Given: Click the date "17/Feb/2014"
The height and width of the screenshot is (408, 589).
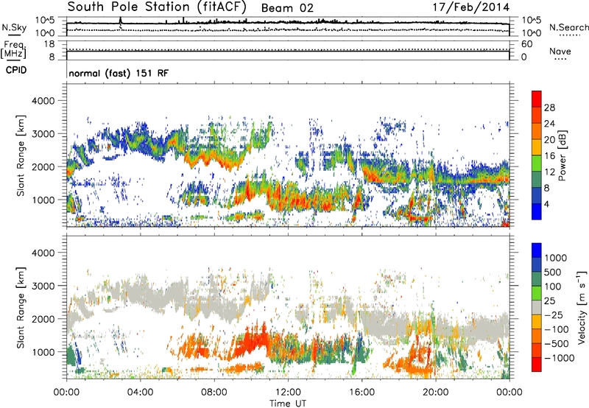Looking at the screenshot, I should click(x=471, y=7).
